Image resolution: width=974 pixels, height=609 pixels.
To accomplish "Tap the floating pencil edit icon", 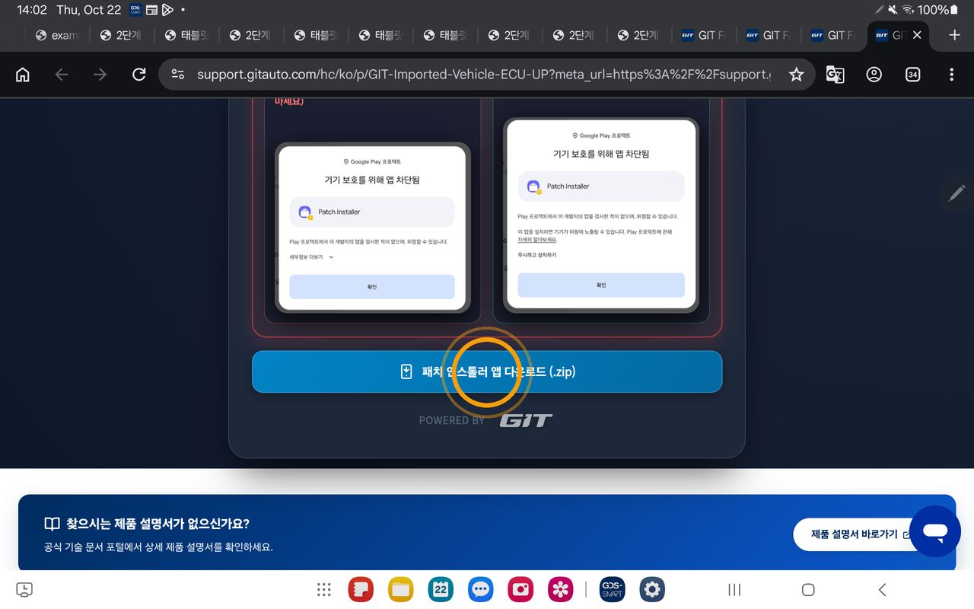I will click(x=956, y=193).
